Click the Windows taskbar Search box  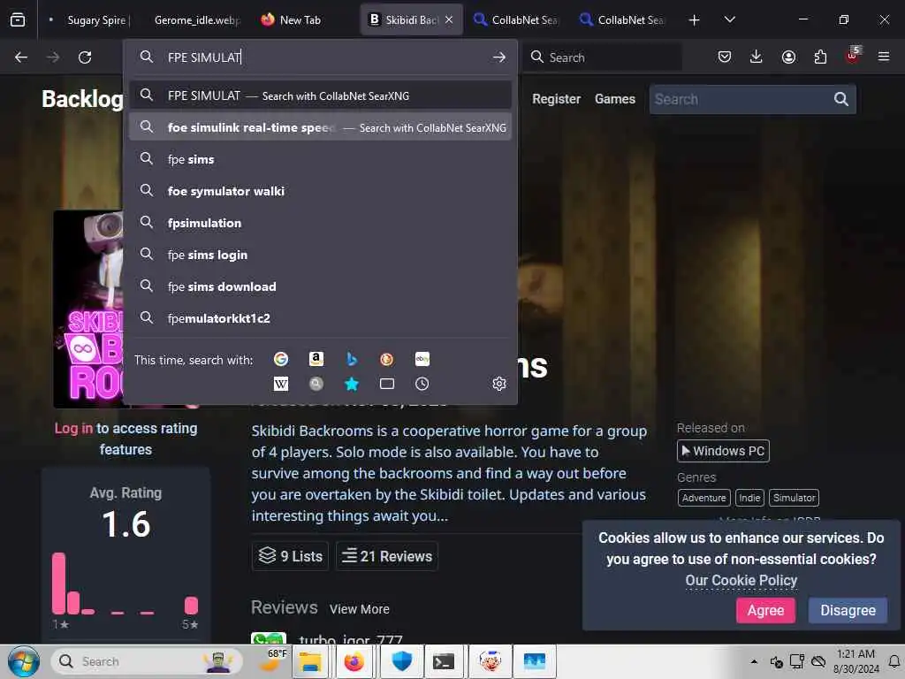(145, 661)
